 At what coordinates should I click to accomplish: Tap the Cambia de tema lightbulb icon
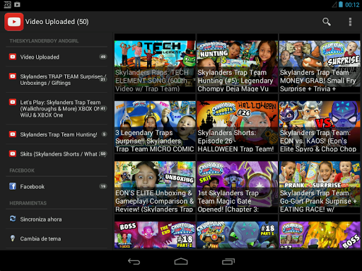tap(13, 238)
